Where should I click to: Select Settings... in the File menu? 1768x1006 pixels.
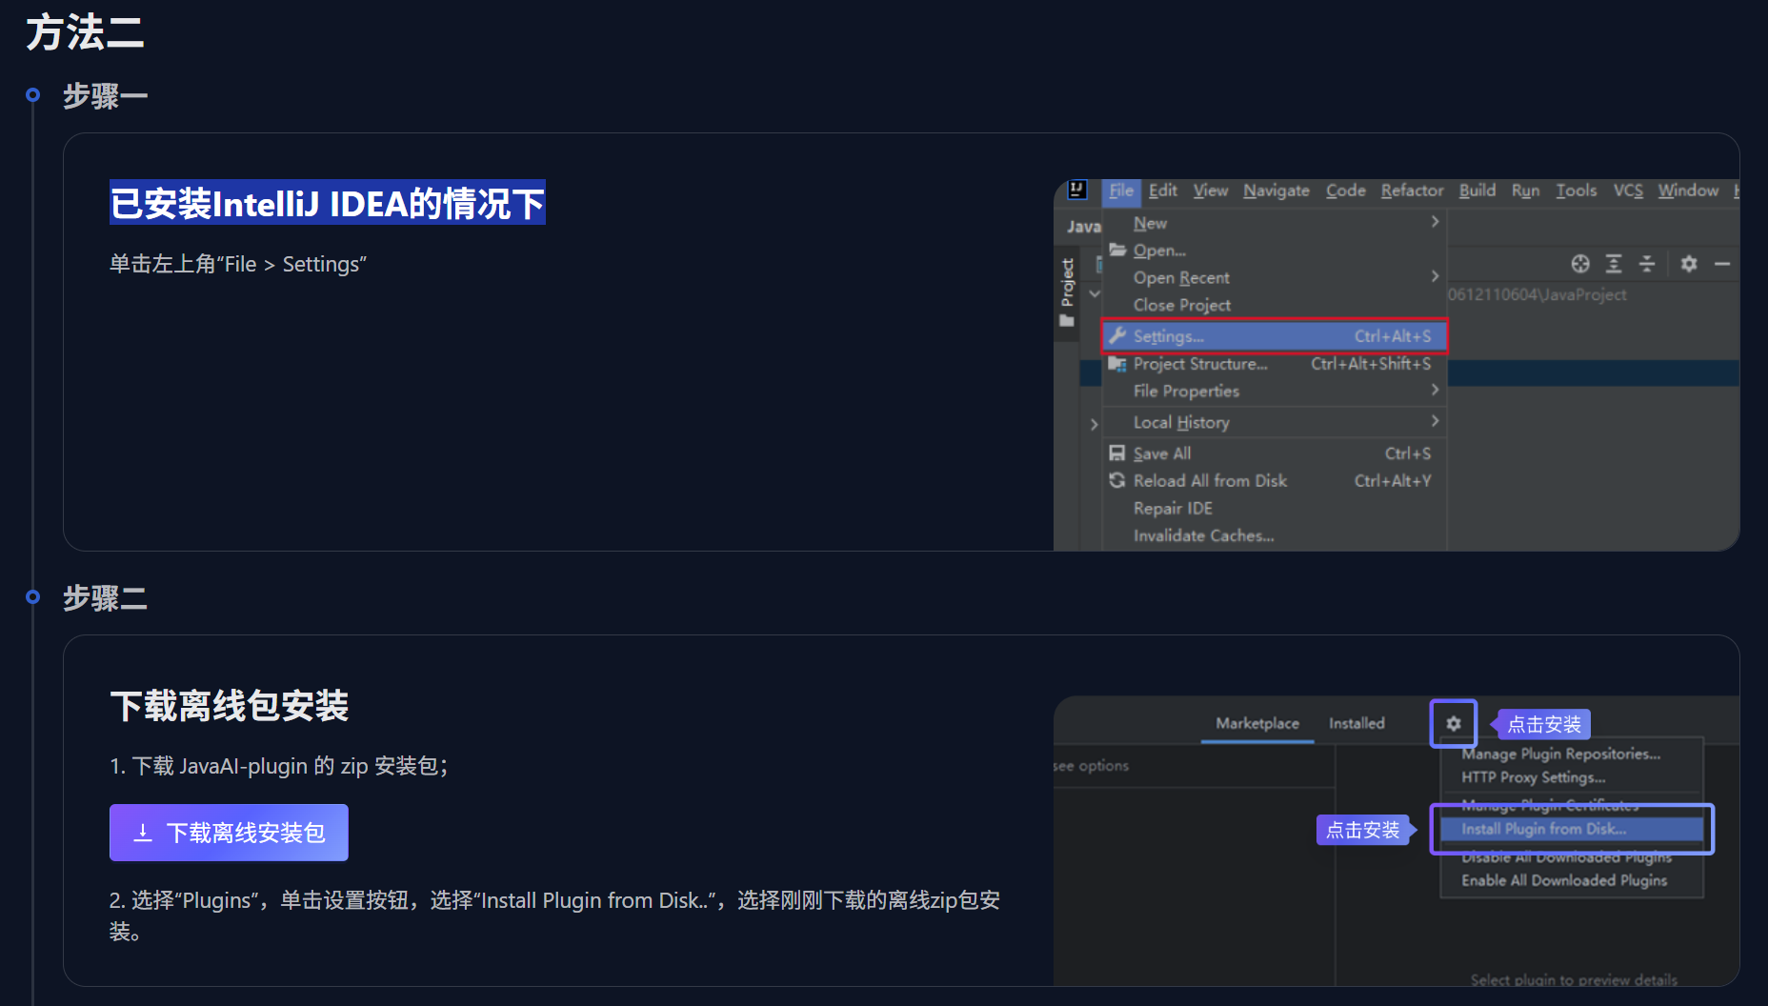[x=1275, y=335]
